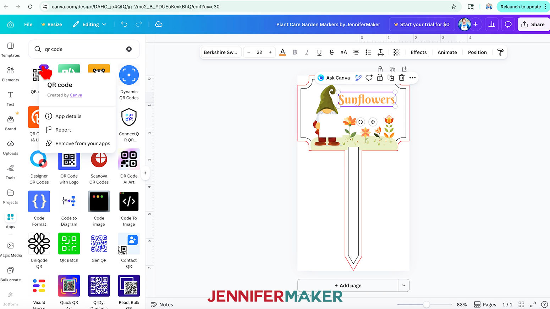Image resolution: width=550 pixels, height=309 pixels.
Task: Toggle strikethrough formatting
Action: tap(331, 52)
